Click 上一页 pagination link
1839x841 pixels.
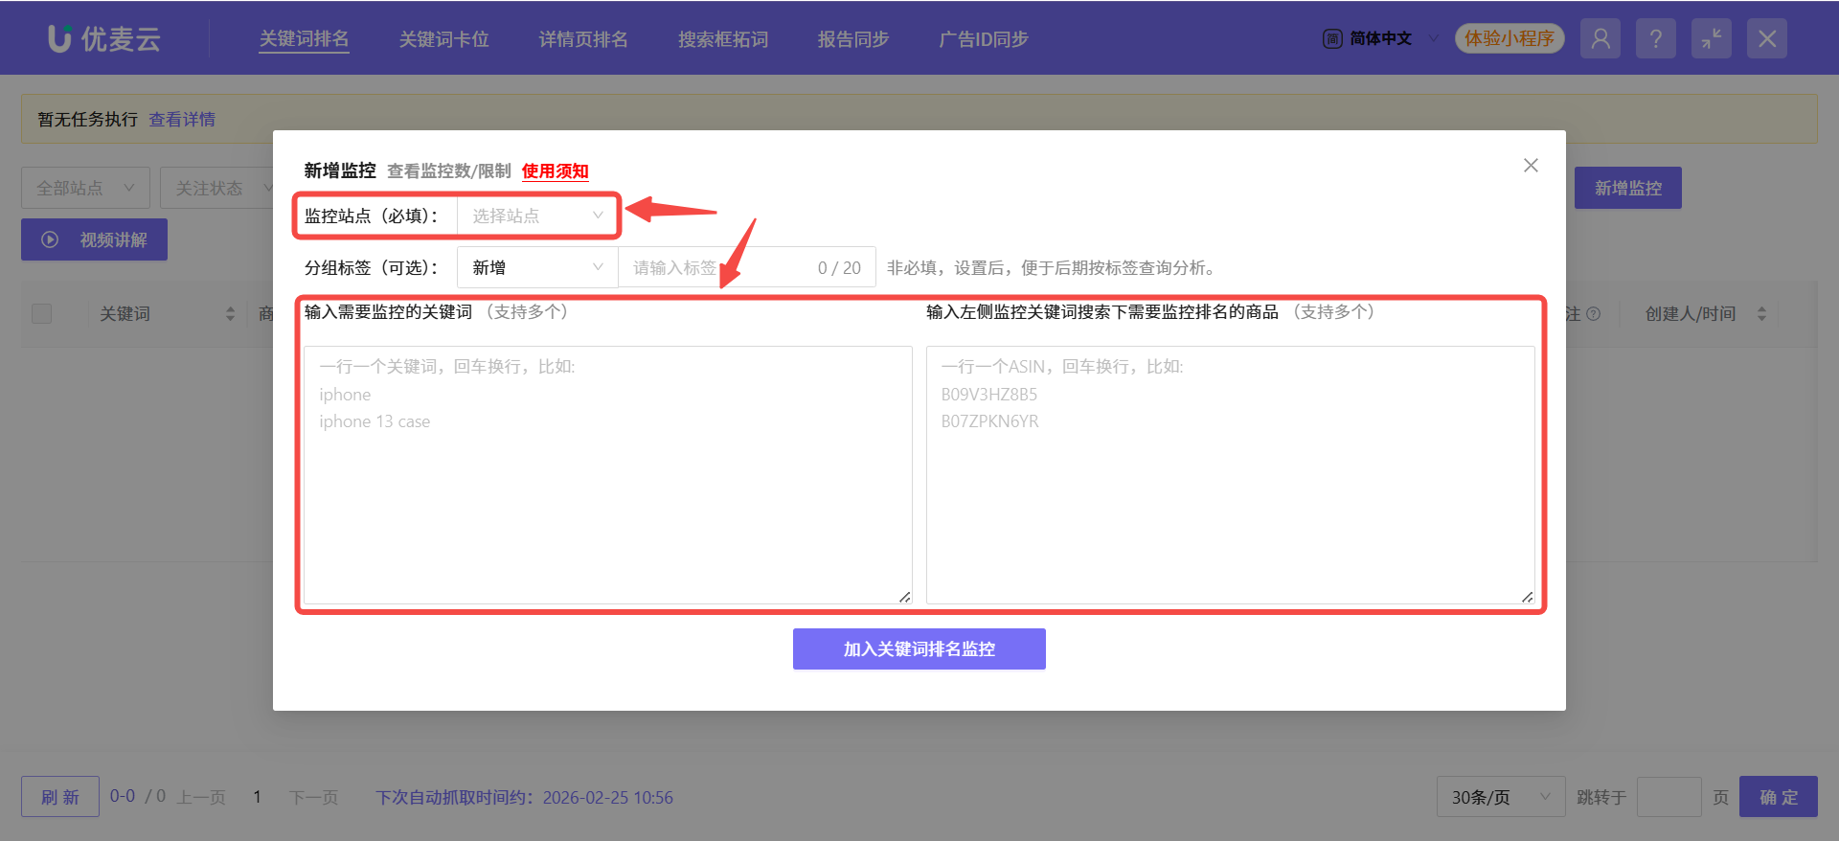201,797
